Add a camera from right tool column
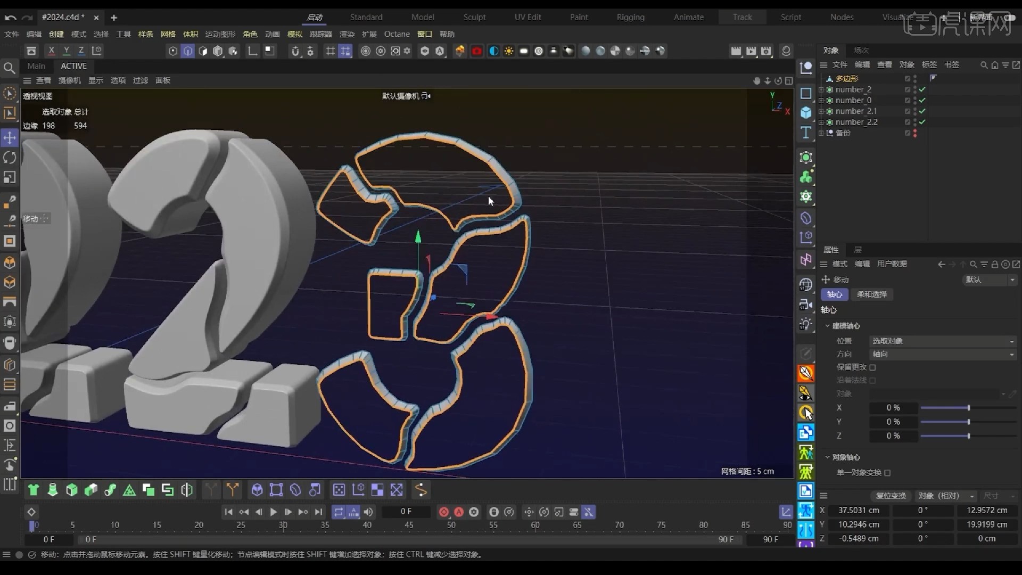 click(806, 305)
